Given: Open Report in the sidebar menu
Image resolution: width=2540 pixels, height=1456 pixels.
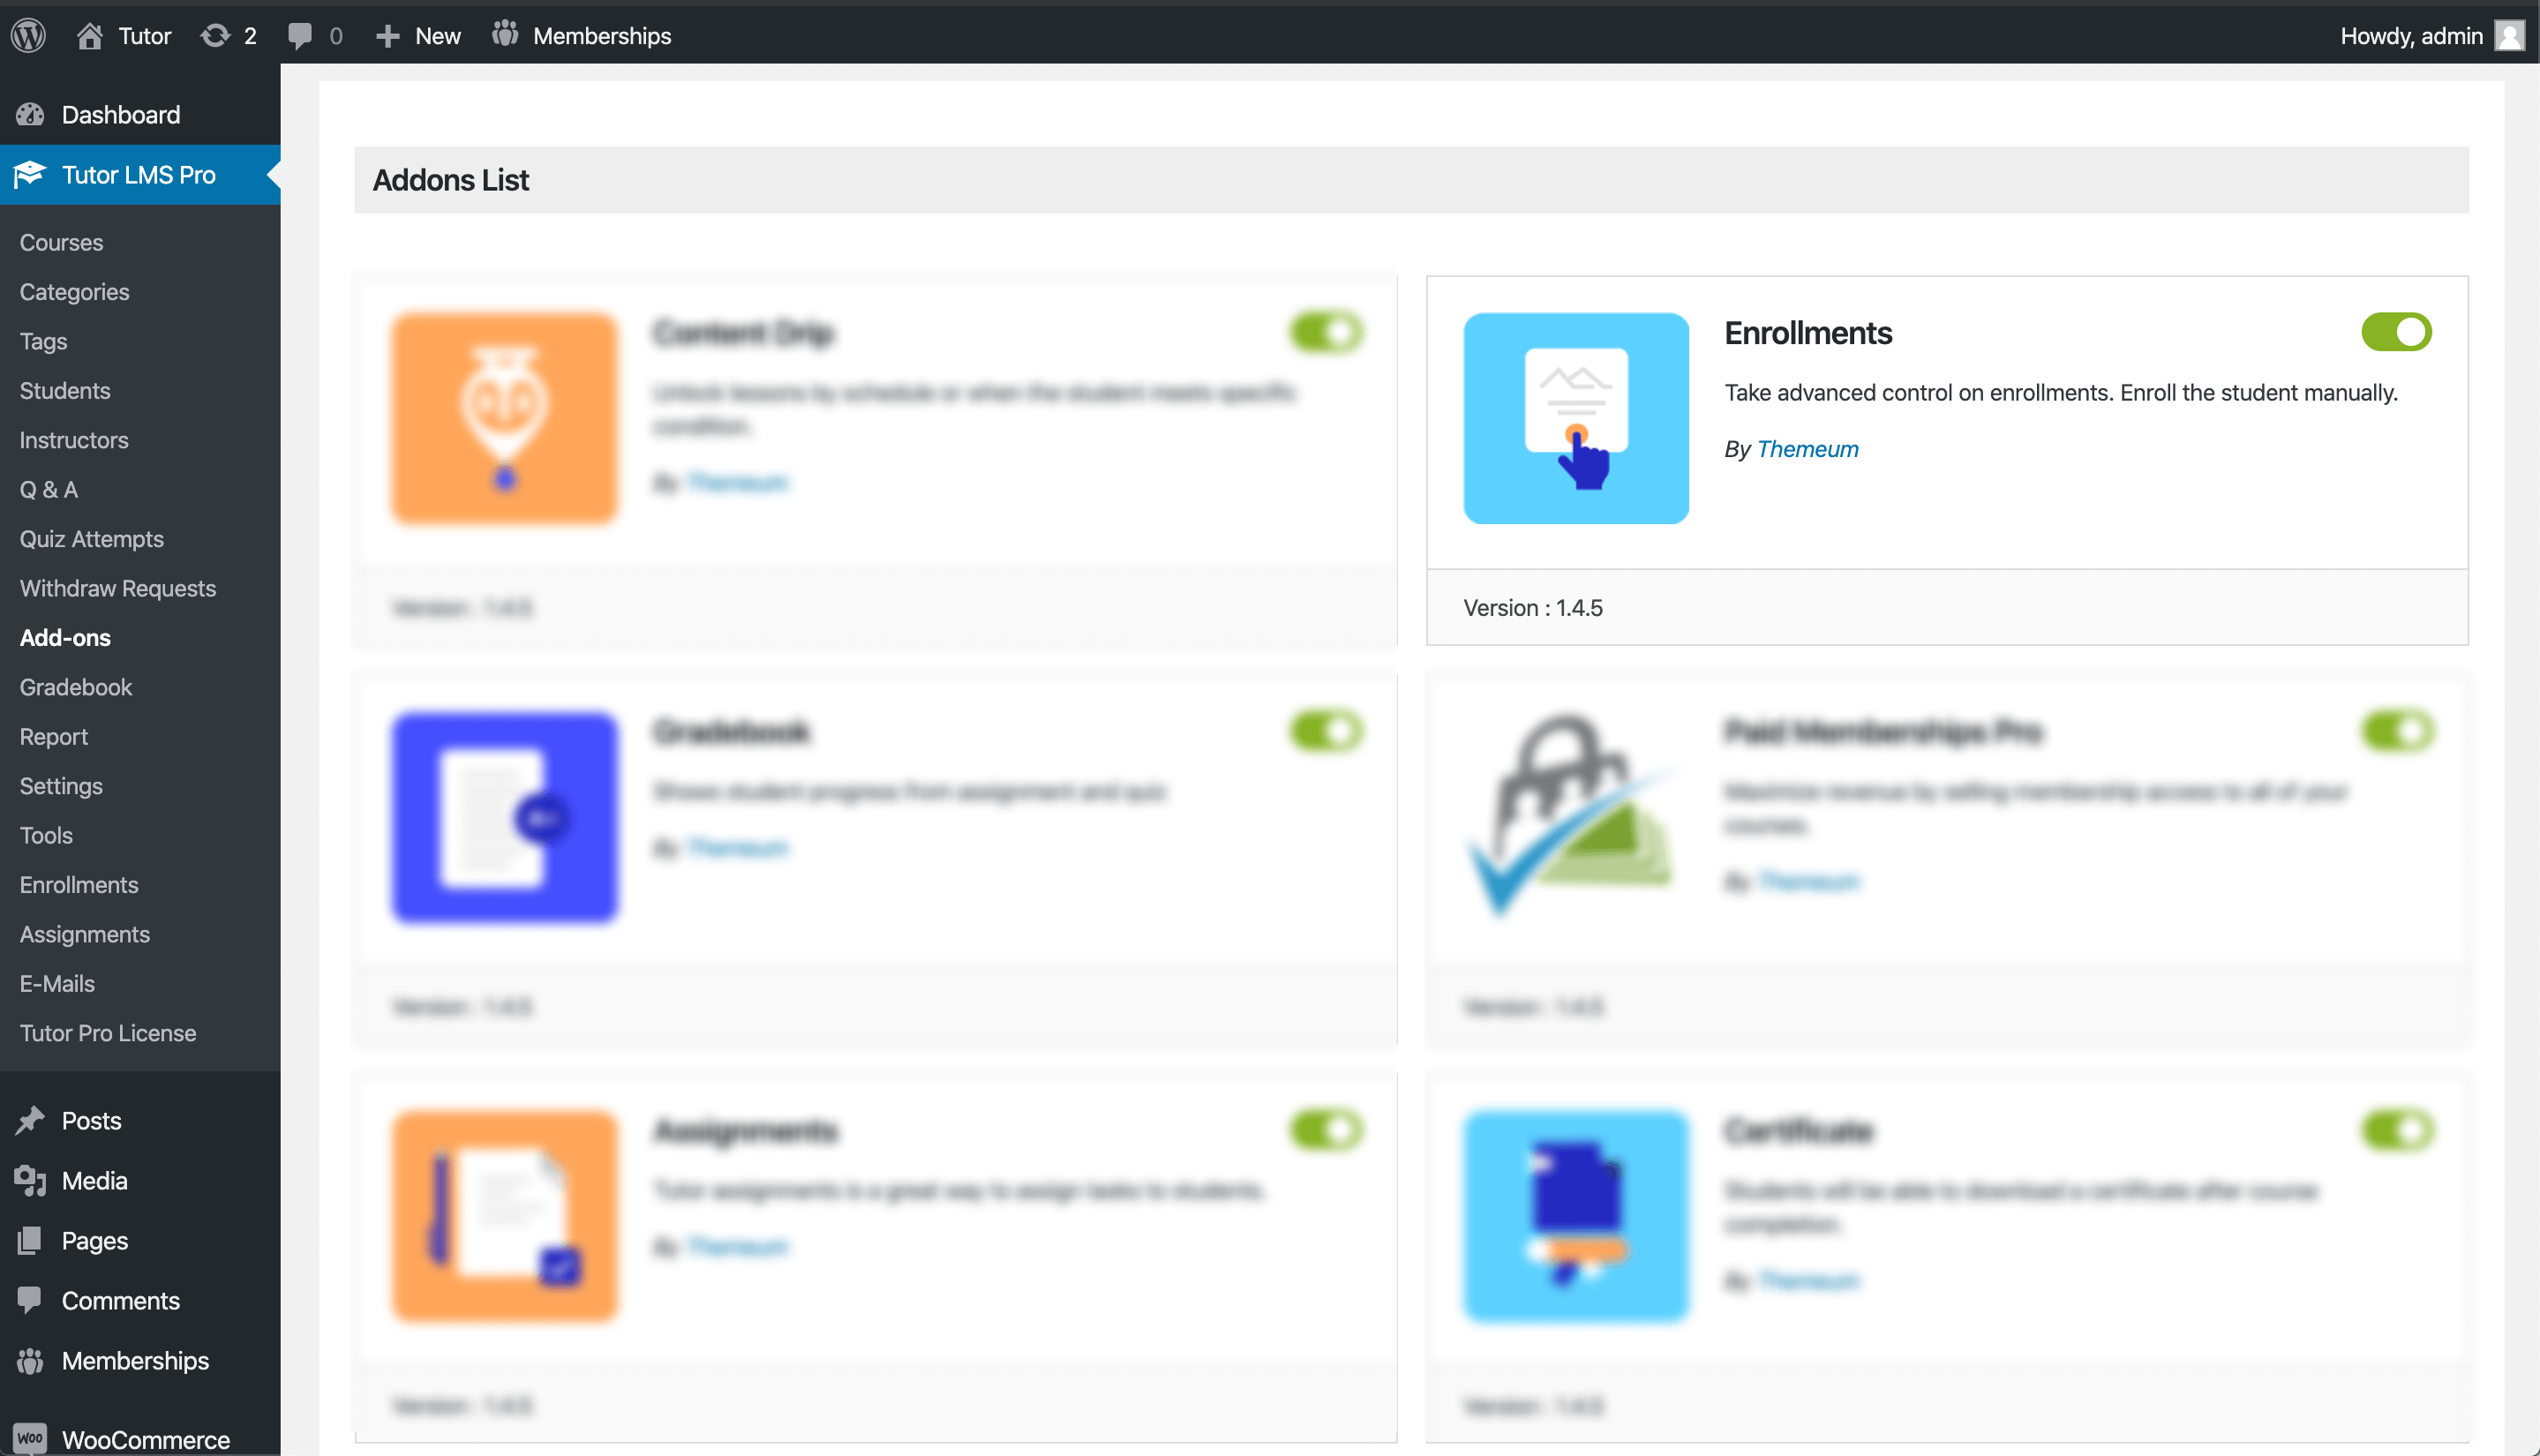Looking at the screenshot, I should [53, 736].
